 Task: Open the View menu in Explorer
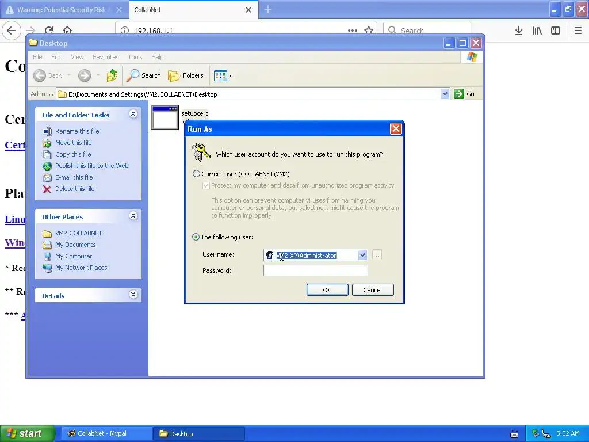click(78, 57)
